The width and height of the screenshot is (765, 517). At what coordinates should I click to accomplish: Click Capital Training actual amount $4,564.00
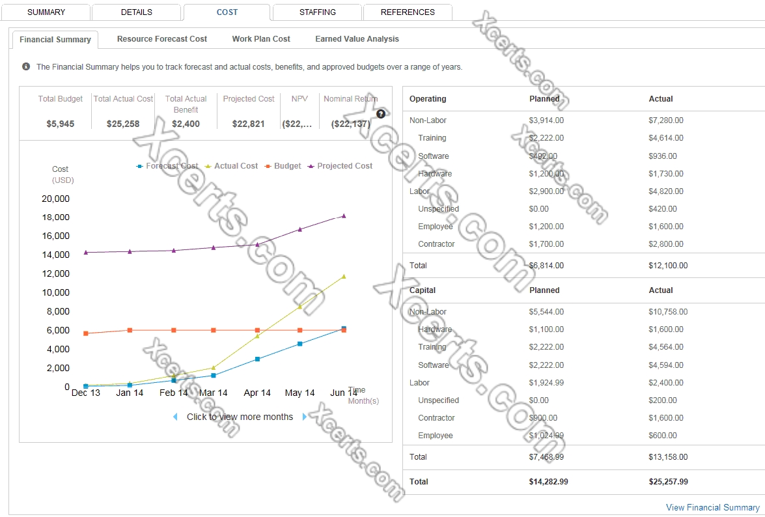(666, 347)
